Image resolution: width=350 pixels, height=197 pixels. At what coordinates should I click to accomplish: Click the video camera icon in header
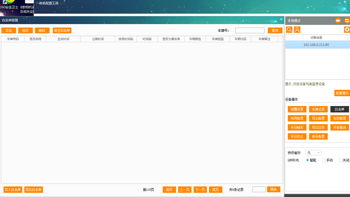pos(338,21)
